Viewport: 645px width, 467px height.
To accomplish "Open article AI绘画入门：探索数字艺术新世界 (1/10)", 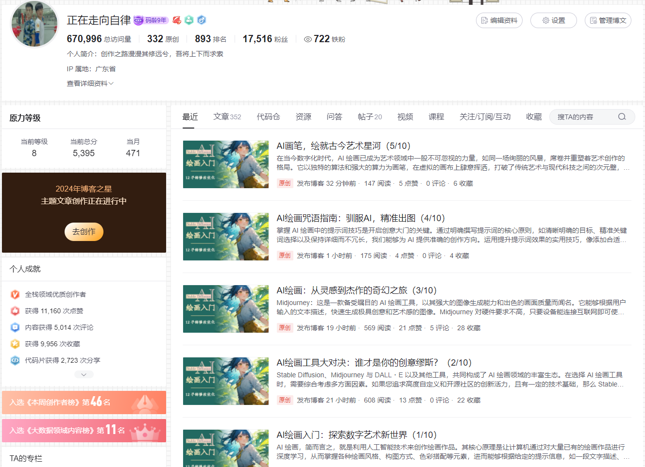I will pyautogui.click(x=356, y=435).
